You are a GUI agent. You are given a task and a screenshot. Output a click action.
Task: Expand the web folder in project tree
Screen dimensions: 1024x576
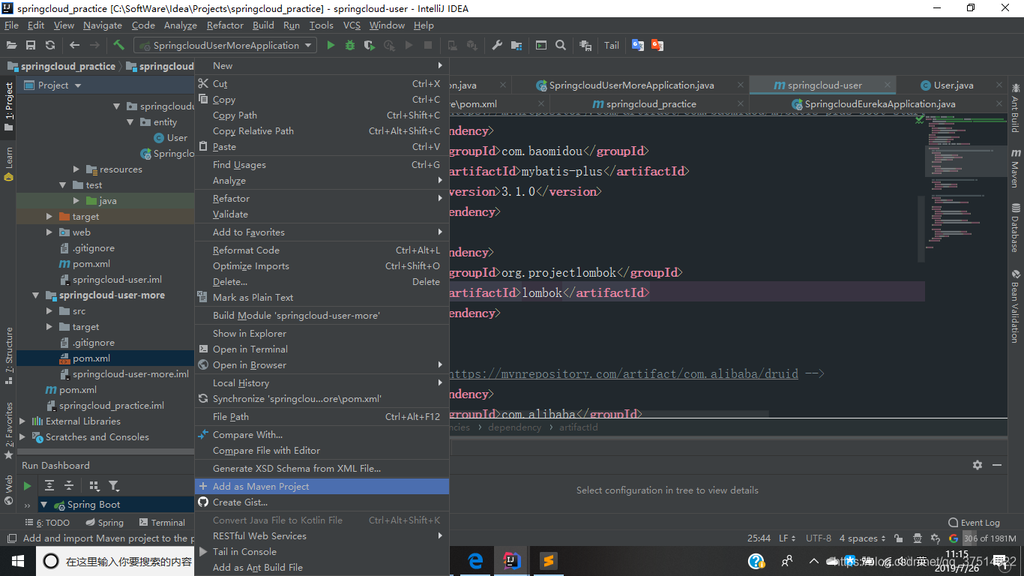(x=49, y=232)
